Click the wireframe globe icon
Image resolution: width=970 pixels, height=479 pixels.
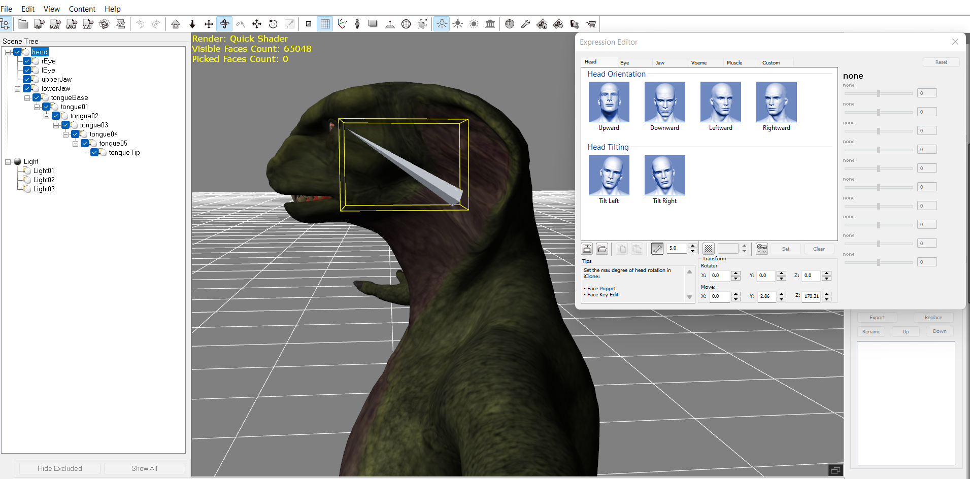click(x=406, y=24)
